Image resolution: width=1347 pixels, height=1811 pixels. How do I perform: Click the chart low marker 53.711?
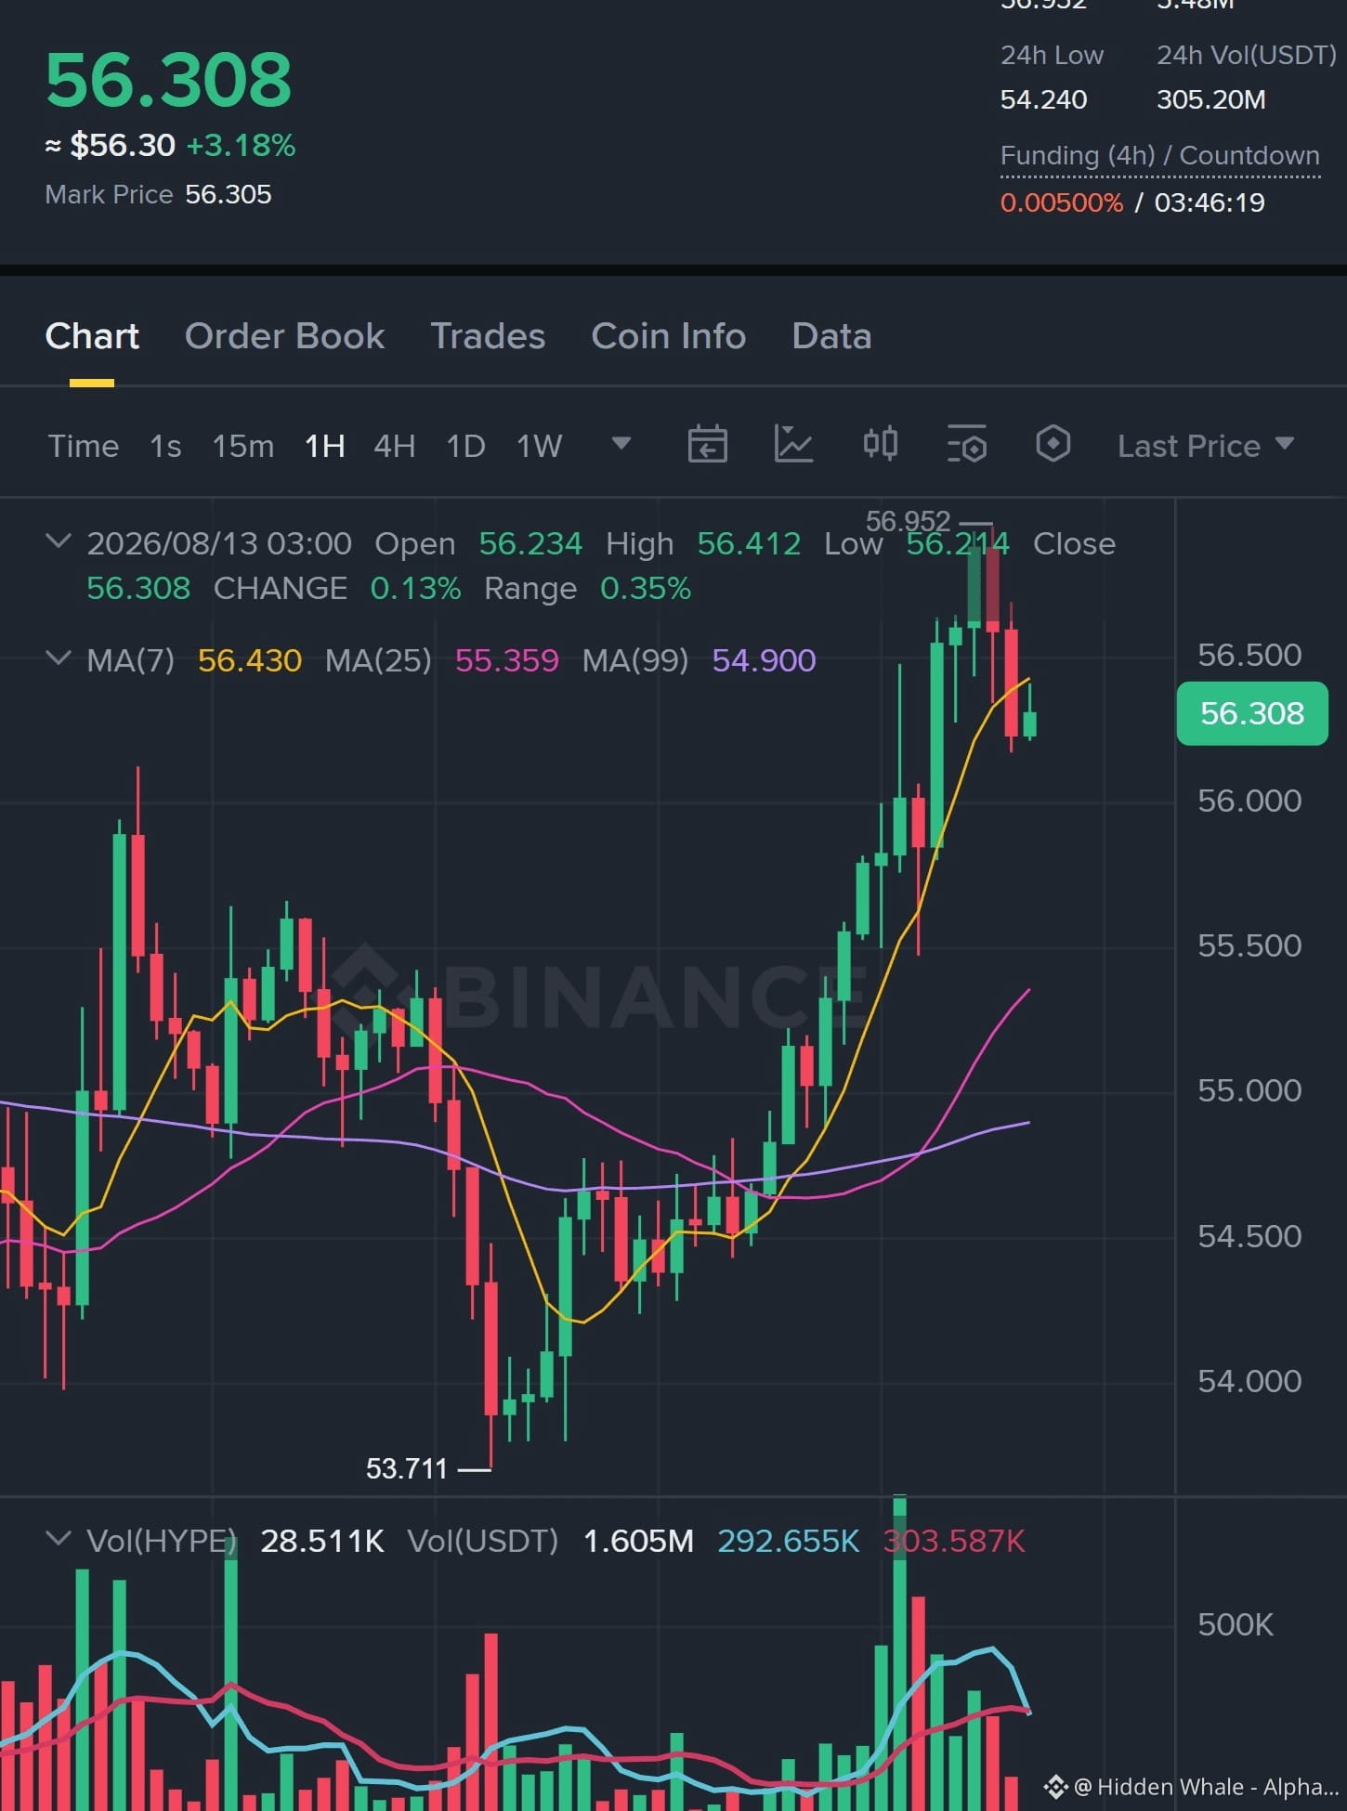point(407,1468)
